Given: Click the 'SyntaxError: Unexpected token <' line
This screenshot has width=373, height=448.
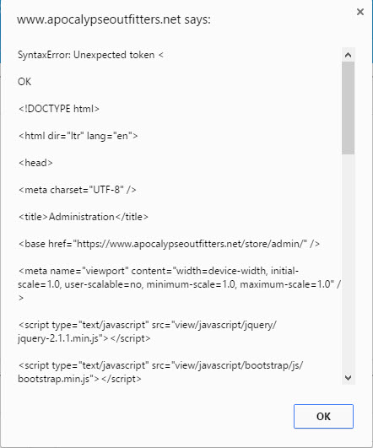Looking at the screenshot, I should click(x=90, y=55).
